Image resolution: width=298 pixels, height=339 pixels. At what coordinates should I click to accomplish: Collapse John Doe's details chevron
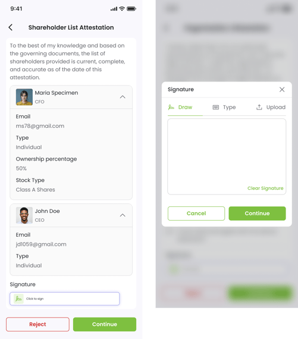(123, 215)
